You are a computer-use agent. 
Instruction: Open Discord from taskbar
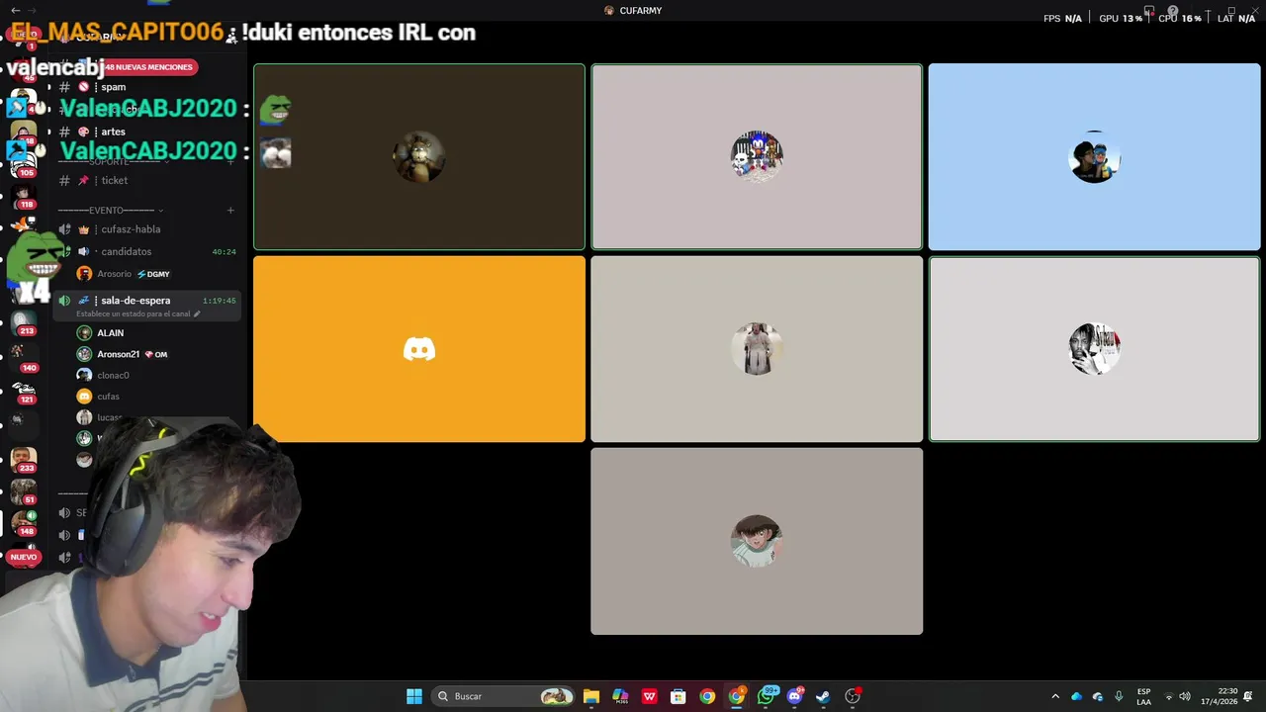pyautogui.click(x=794, y=696)
